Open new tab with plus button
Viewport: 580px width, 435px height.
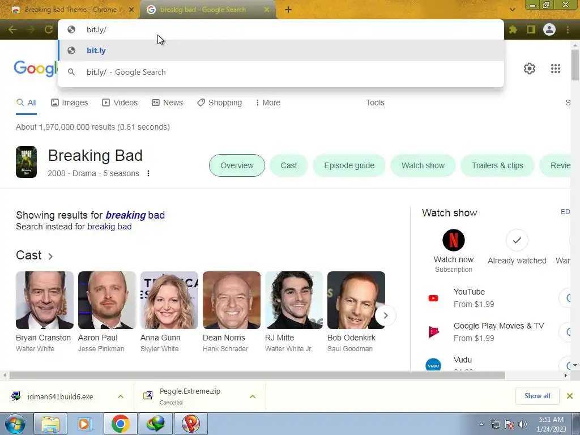[288, 10]
